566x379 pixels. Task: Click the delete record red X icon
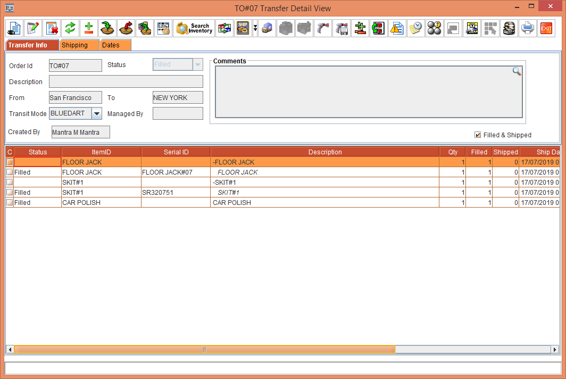52,28
